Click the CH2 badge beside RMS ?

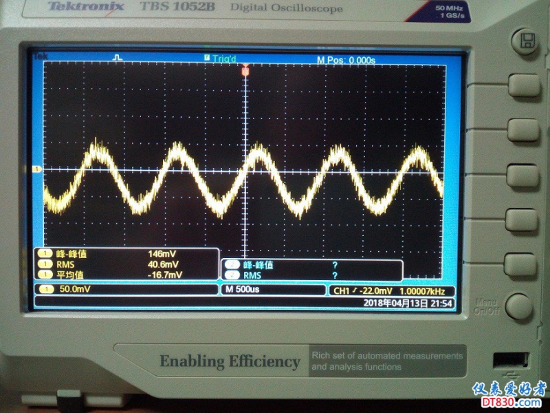231,275
